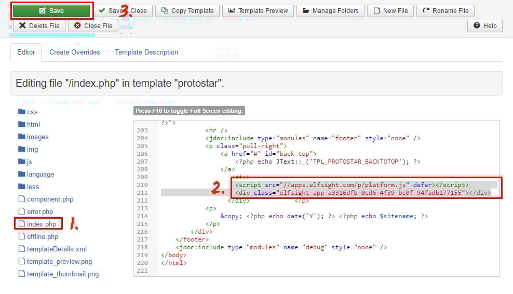Image resolution: width=513 pixels, height=294 pixels.
Task: Click the </footer> code line
Action: tap(192, 239)
